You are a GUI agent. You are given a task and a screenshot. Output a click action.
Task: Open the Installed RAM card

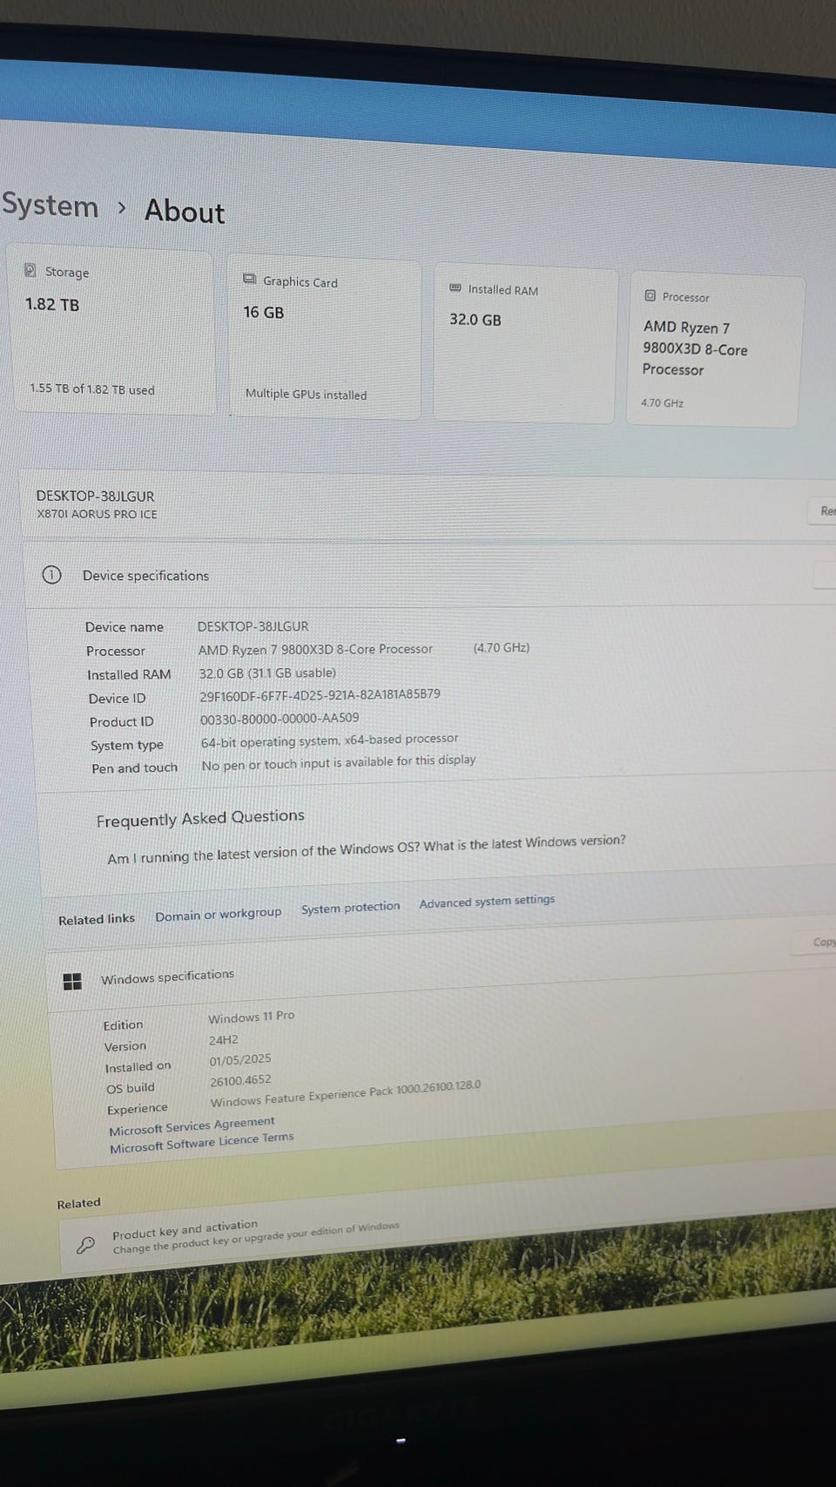[x=525, y=344]
